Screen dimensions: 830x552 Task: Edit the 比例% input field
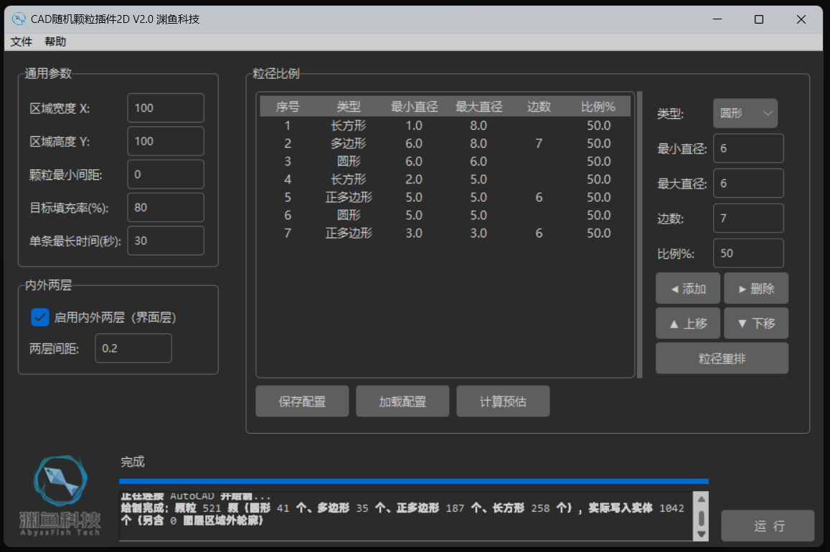[x=748, y=253]
